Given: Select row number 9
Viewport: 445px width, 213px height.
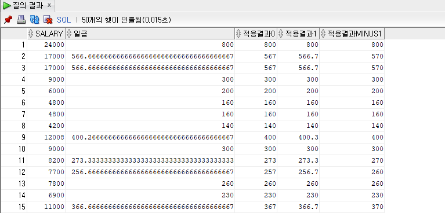Looking at the screenshot, I should pyautogui.click(x=14, y=137).
